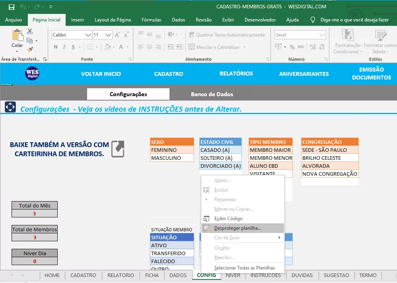Toggle underline (S) formatting
Viewport: 397px width, 283px height.
tap(73, 47)
